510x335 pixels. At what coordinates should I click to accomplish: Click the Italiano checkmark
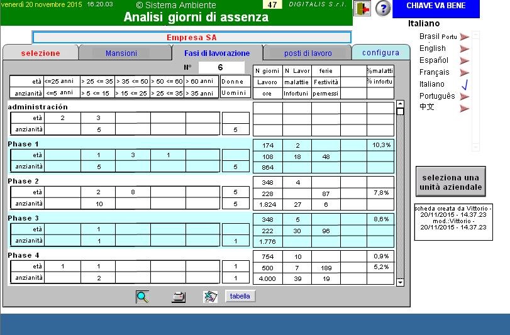point(465,84)
